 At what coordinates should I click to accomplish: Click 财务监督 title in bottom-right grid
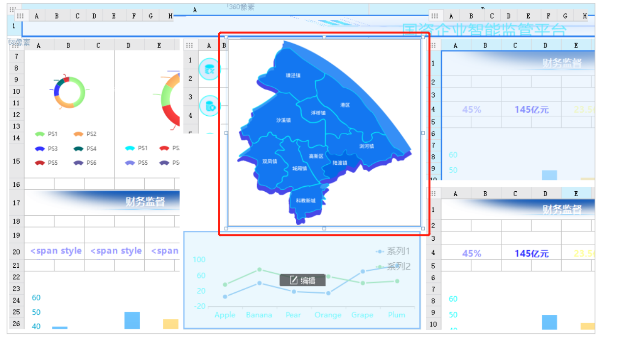click(x=562, y=209)
